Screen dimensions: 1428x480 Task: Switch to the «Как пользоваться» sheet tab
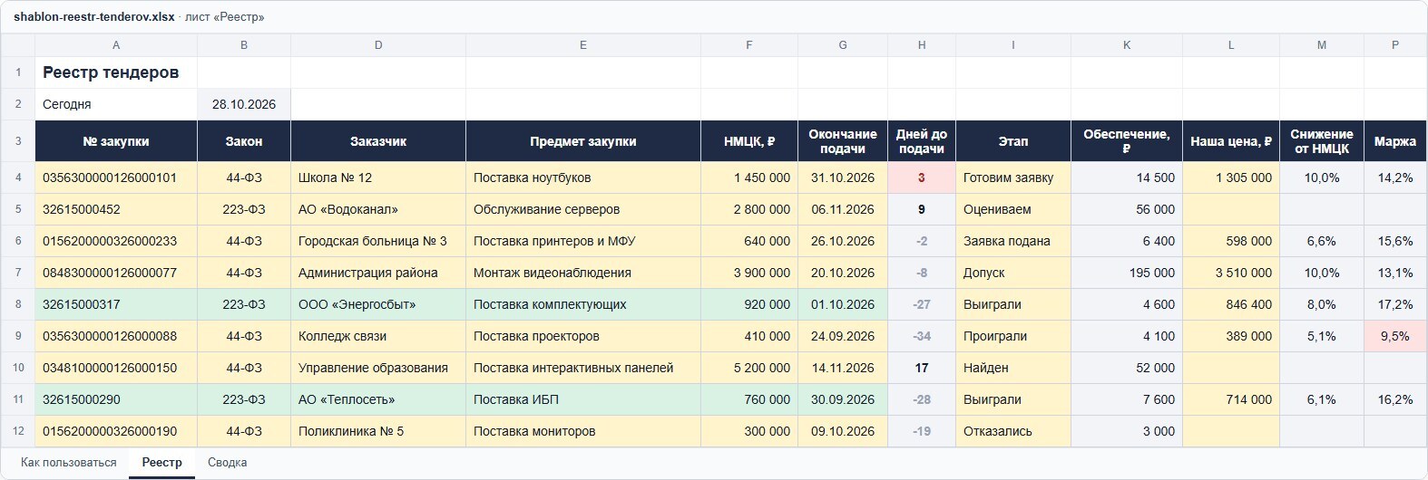[x=69, y=462]
